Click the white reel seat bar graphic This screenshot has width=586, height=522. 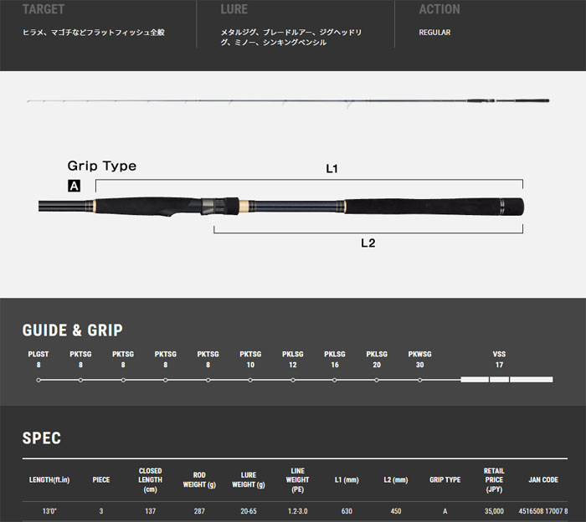[x=506, y=380]
